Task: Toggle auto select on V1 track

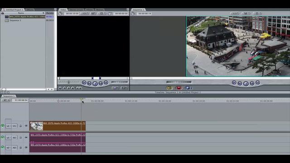Action: [26, 126]
